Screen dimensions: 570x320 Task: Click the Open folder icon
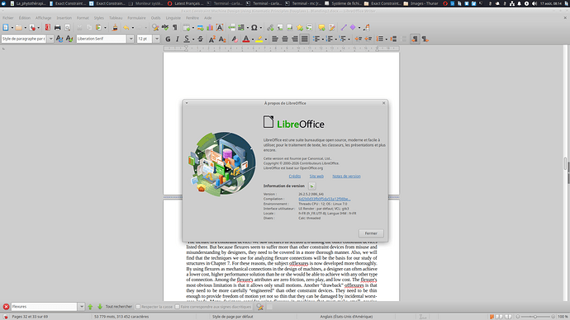(18, 27)
